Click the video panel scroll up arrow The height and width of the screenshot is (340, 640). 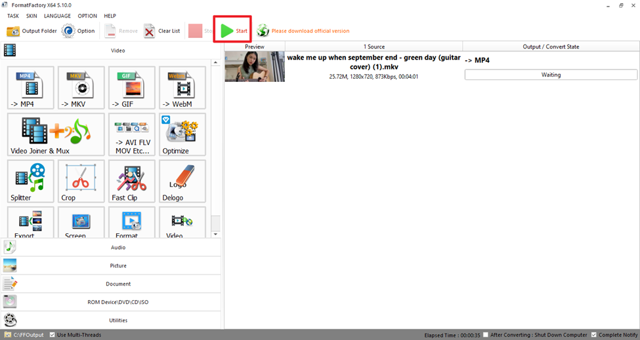tap(215, 63)
